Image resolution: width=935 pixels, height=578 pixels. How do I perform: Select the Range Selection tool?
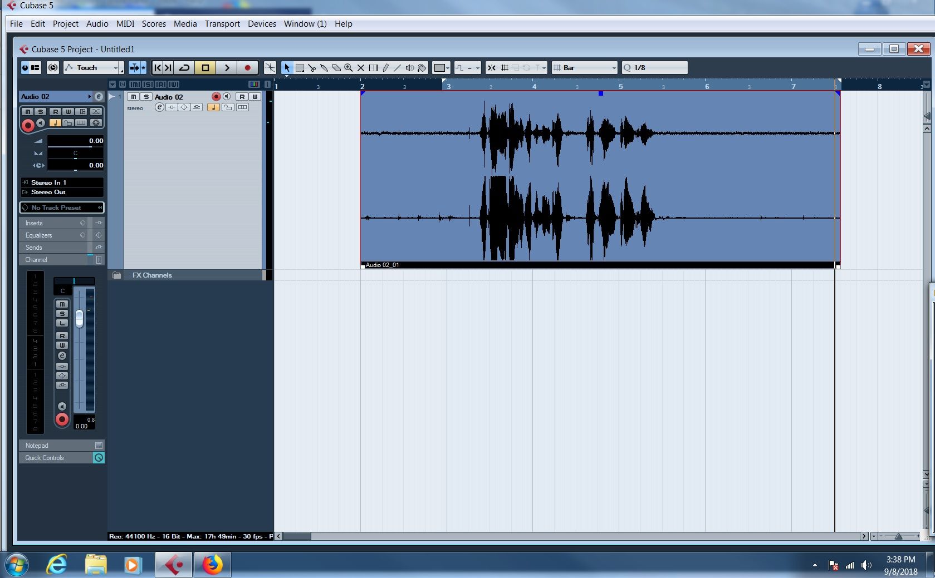(x=300, y=67)
